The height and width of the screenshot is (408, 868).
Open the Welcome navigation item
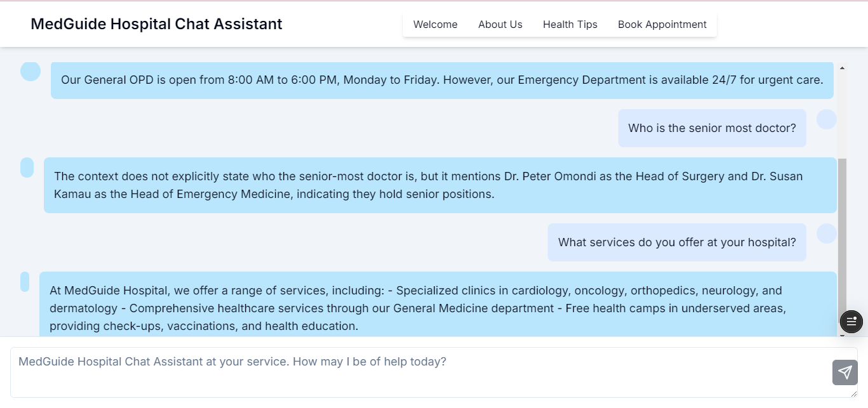(435, 24)
